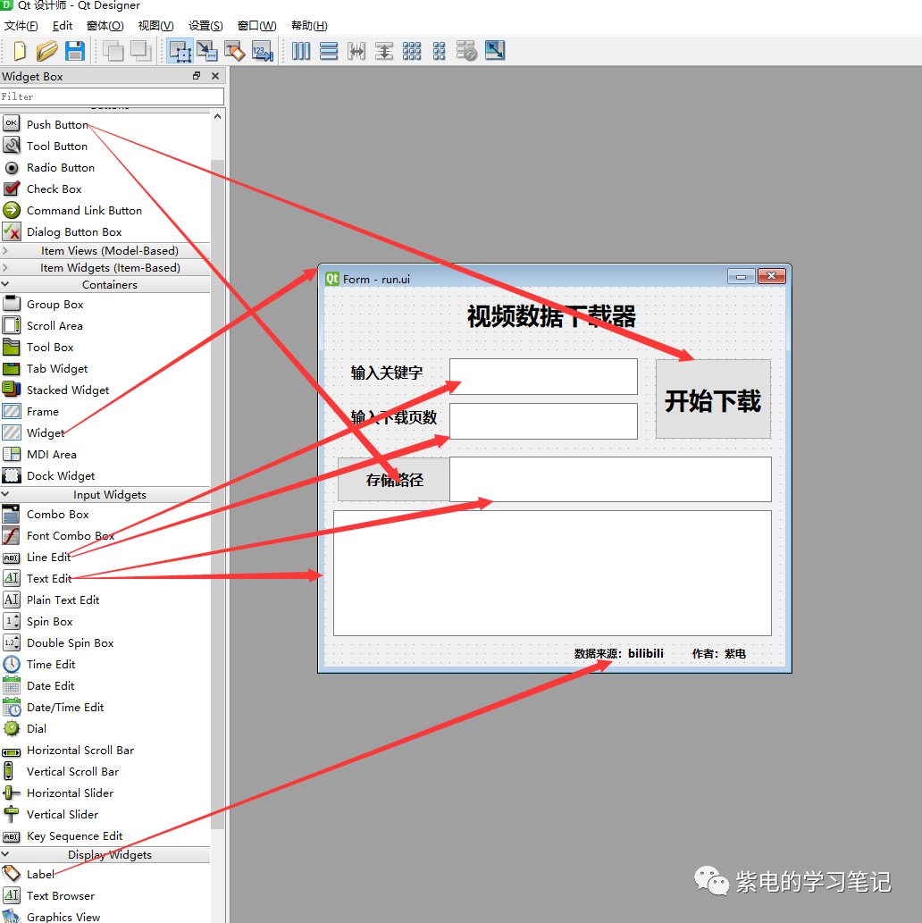Apply Lay Out in Form Layout icon
This screenshot has width=922, height=923.
[440, 51]
